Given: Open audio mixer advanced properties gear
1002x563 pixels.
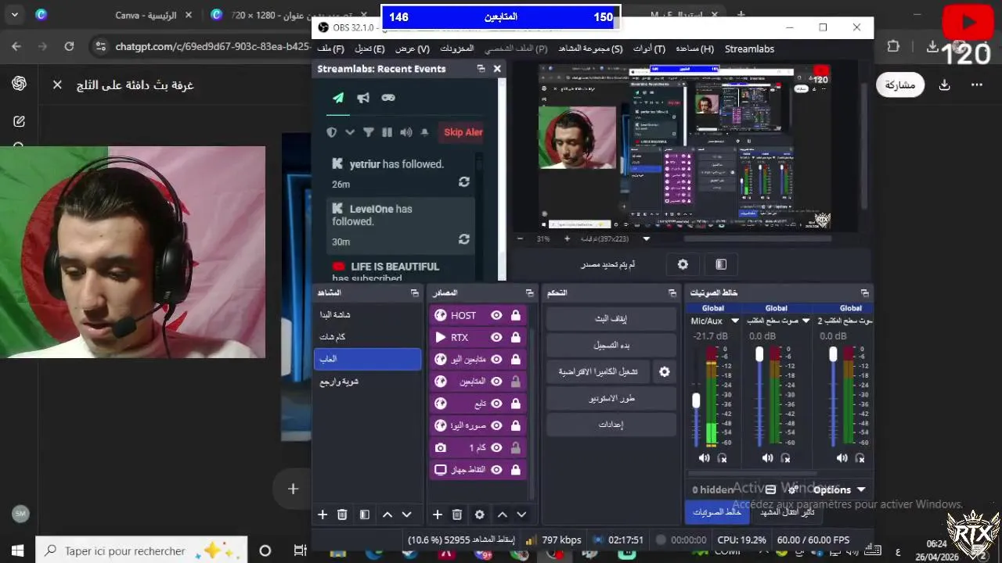Looking at the screenshot, I should (x=793, y=489).
